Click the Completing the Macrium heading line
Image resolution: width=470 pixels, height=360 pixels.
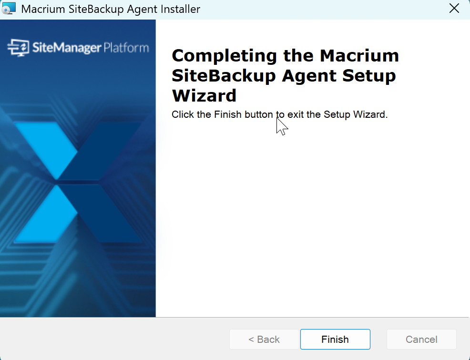coord(286,56)
